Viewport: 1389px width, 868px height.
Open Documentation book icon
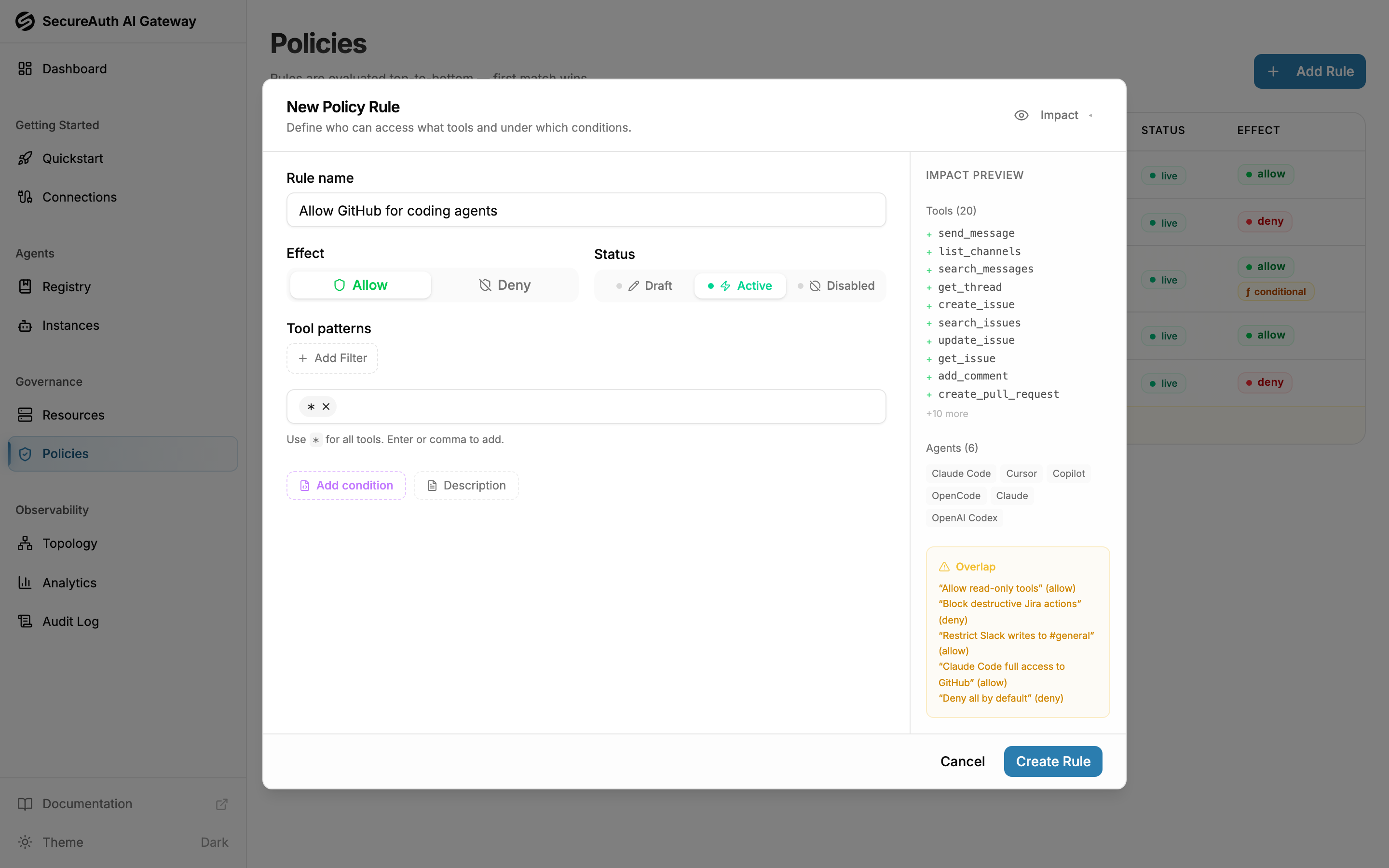click(25, 804)
